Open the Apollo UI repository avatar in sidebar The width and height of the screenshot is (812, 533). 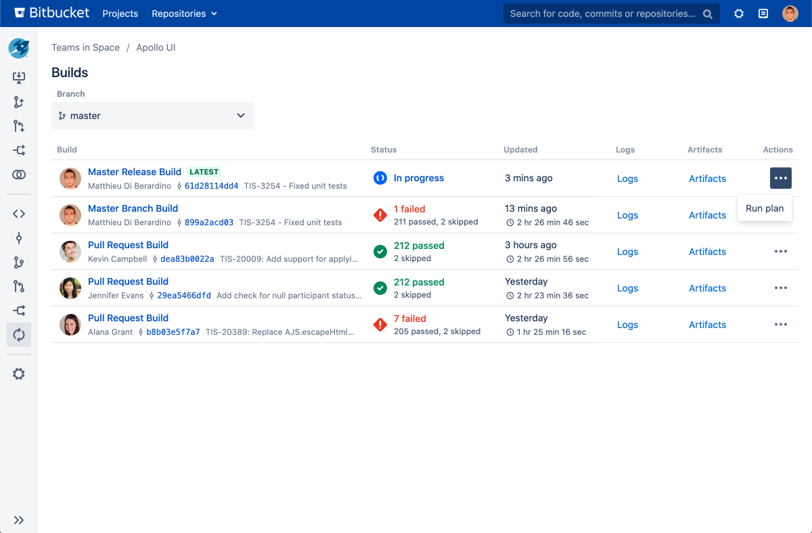pyautogui.click(x=19, y=48)
